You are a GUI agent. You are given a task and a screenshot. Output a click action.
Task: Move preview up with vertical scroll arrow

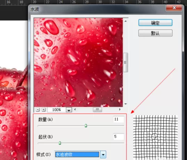pyautogui.click(x=125, y=21)
